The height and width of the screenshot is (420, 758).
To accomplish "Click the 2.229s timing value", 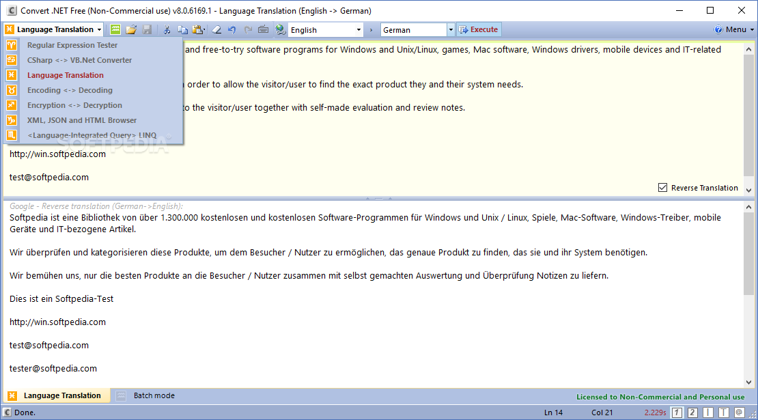I will tap(655, 412).
